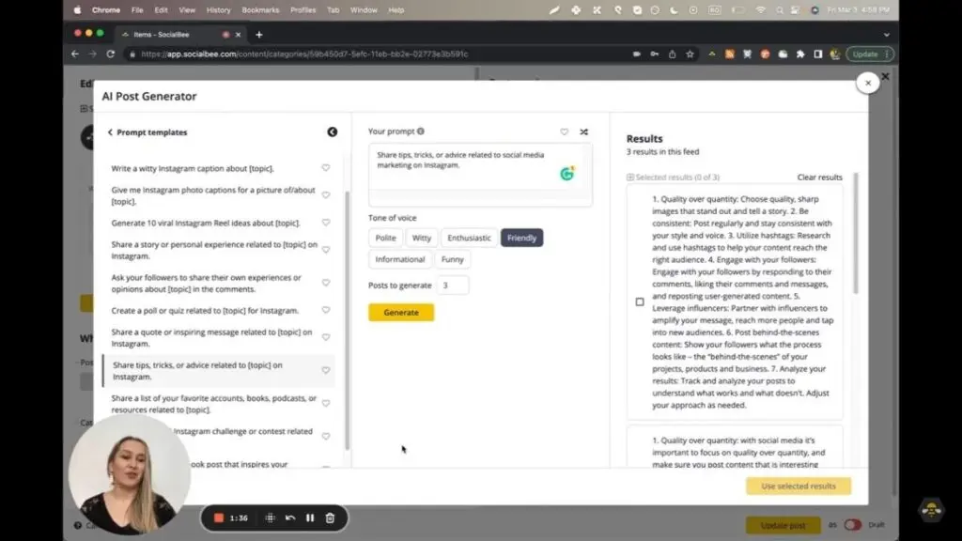Check the first generated result checkbox
Viewport: 962px width, 541px height.
(x=640, y=301)
